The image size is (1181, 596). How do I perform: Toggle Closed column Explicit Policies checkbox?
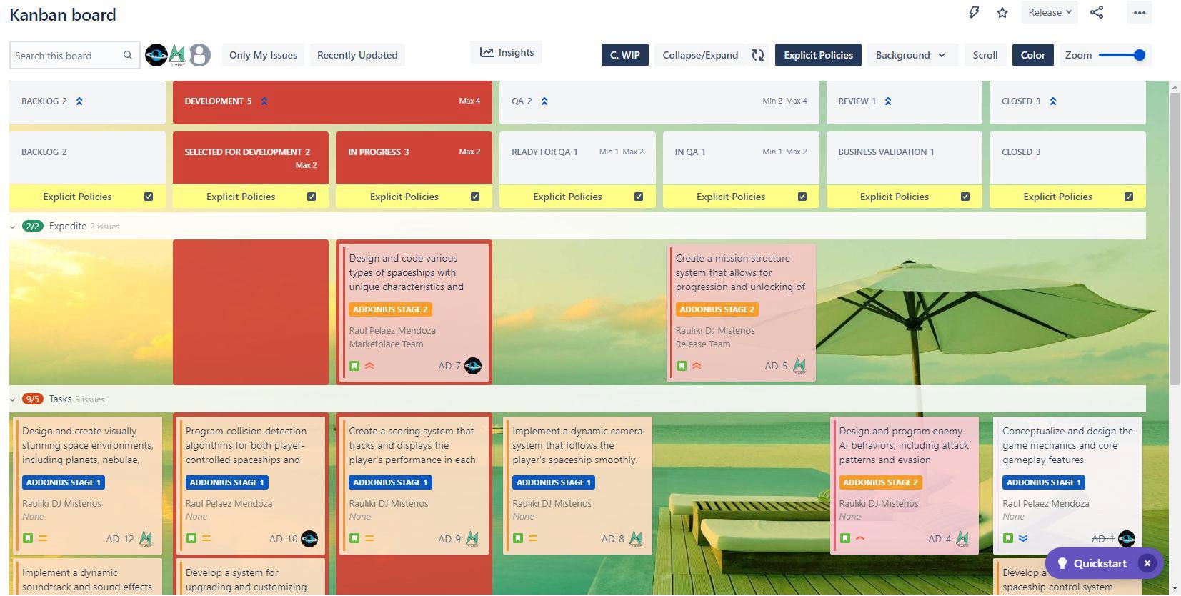point(1129,197)
